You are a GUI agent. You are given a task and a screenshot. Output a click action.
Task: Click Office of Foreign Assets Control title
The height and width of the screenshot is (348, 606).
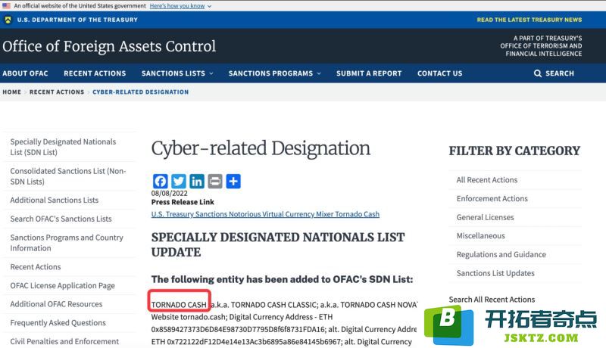[109, 46]
